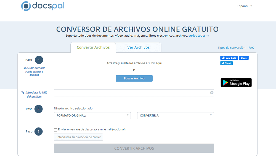The height and width of the screenshot is (162, 276).
Task: Click the Facebook Share button
Action: (x=244, y=58)
